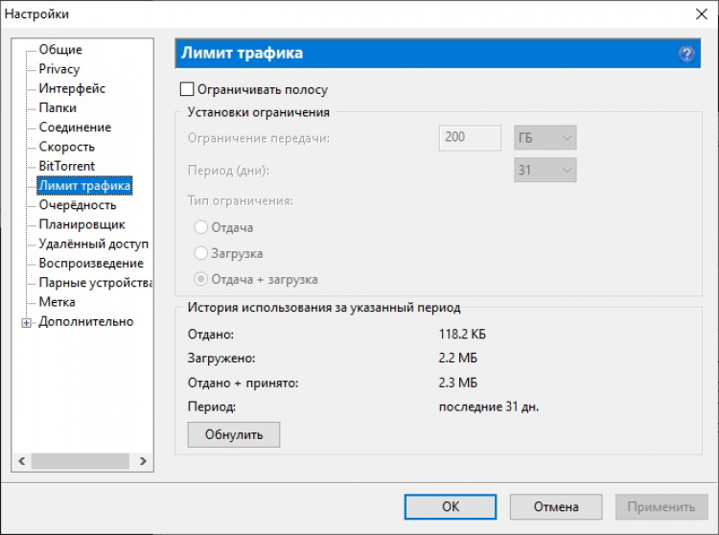Screen dimensions: 719x535
Task: Click the blue help question mark icon
Action: pyautogui.click(x=686, y=54)
